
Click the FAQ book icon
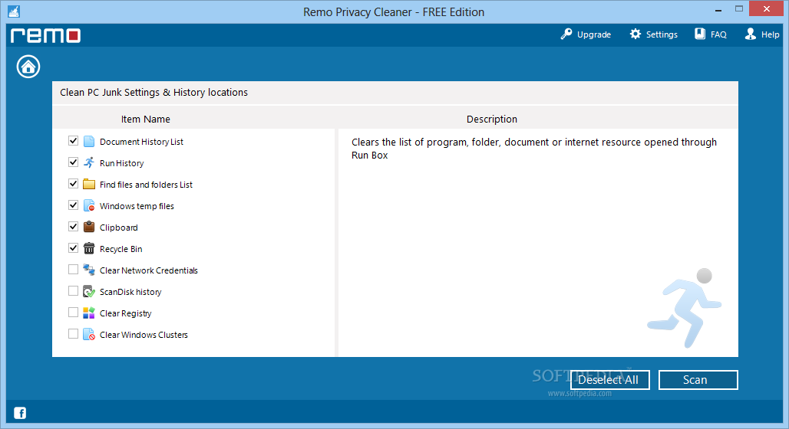[x=700, y=34]
